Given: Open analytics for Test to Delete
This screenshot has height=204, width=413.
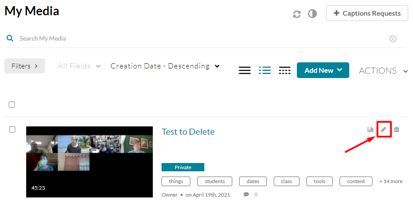Looking at the screenshot, I should pyautogui.click(x=371, y=129).
